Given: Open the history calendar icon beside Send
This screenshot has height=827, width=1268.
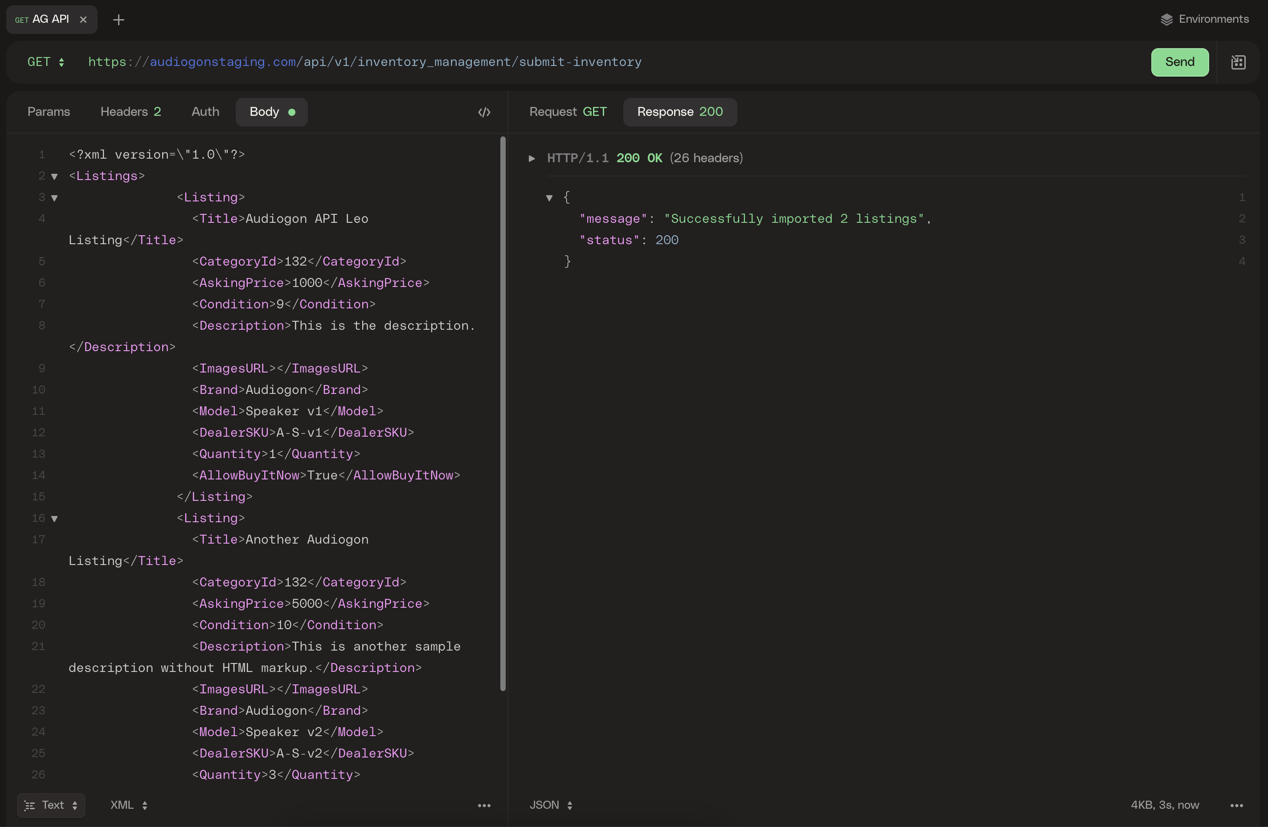Looking at the screenshot, I should pyautogui.click(x=1238, y=62).
